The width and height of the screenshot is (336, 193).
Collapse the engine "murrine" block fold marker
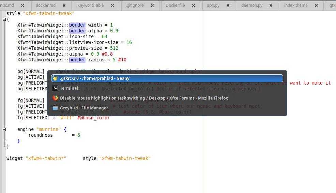click(4, 130)
